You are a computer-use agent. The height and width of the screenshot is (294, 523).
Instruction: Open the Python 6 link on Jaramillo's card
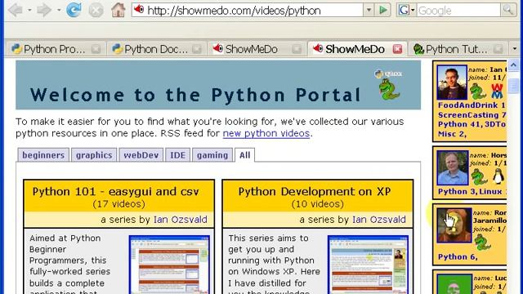458,257
